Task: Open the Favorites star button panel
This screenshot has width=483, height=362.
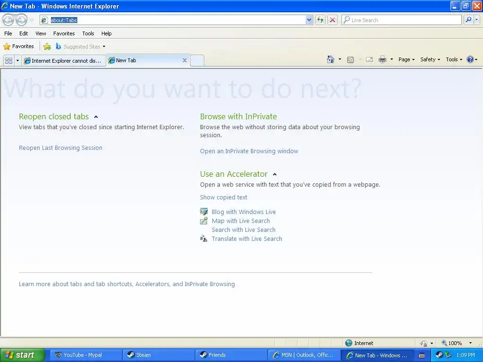Action: coord(18,47)
